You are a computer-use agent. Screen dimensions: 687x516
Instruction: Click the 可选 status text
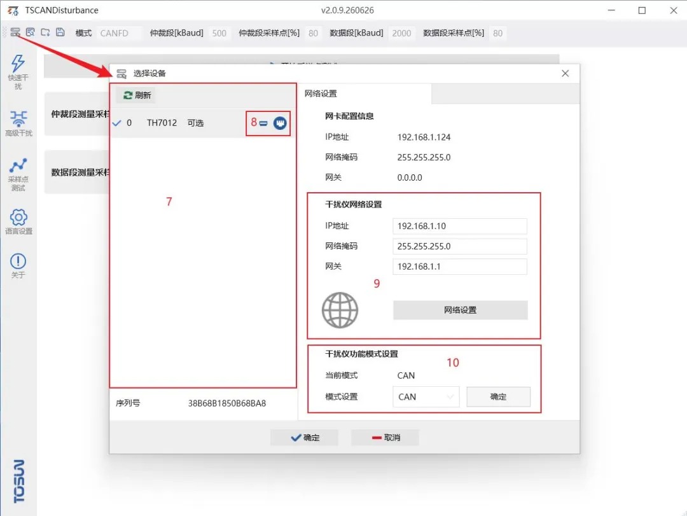point(195,123)
